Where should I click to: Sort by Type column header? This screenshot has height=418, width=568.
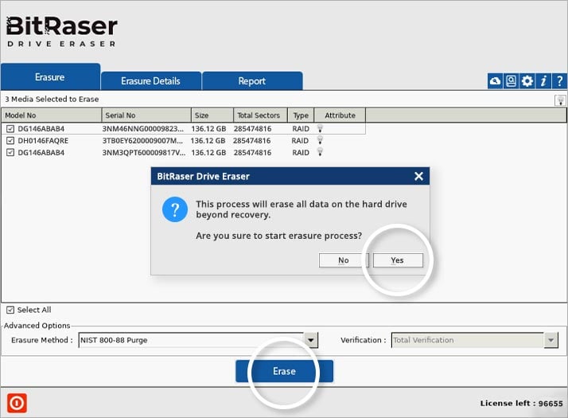[301, 115]
